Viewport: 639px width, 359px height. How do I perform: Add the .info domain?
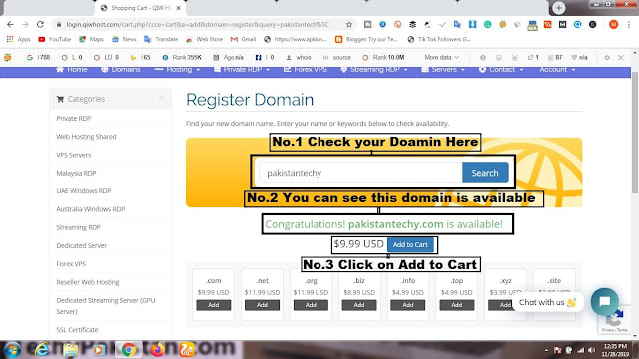pyautogui.click(x=408, y=305)
